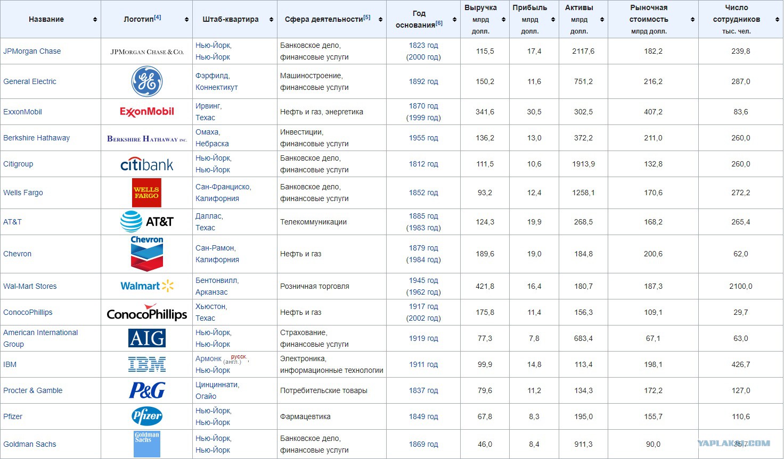The height and width of the screenshot is (459, 784).
Task: Go to the Berkshire Hathaway article
Action: tap(37, 138)
